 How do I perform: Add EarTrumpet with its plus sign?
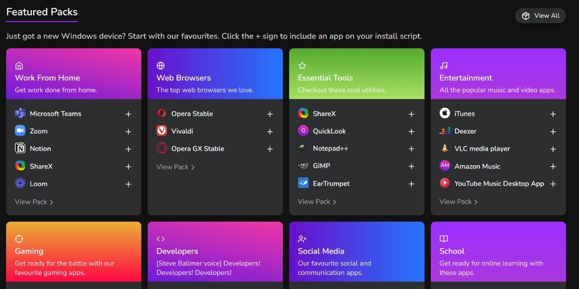click(412, 184)
